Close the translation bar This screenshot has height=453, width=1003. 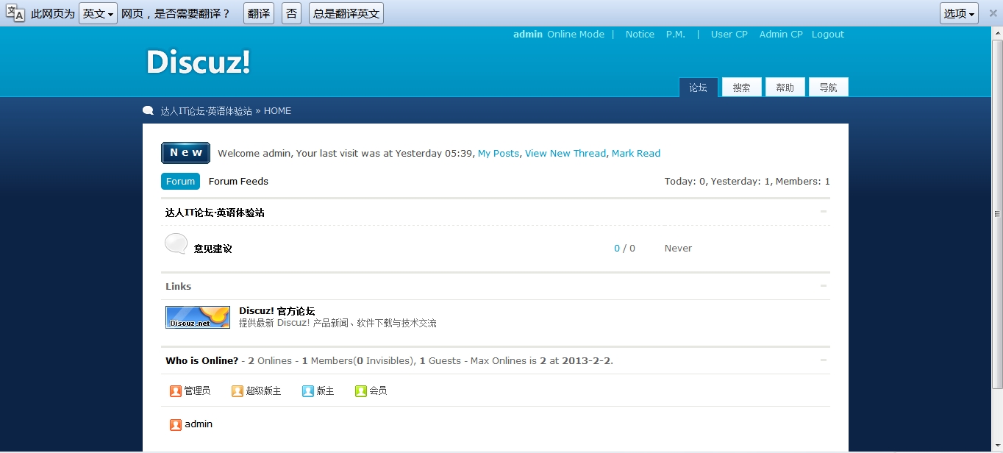pyautogui.click(x=993, y=13)
